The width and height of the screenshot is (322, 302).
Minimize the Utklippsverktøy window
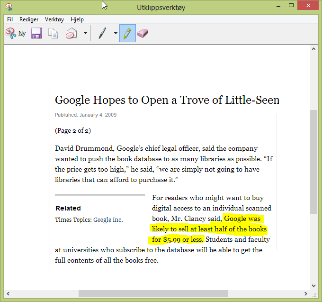click(278, 6)
